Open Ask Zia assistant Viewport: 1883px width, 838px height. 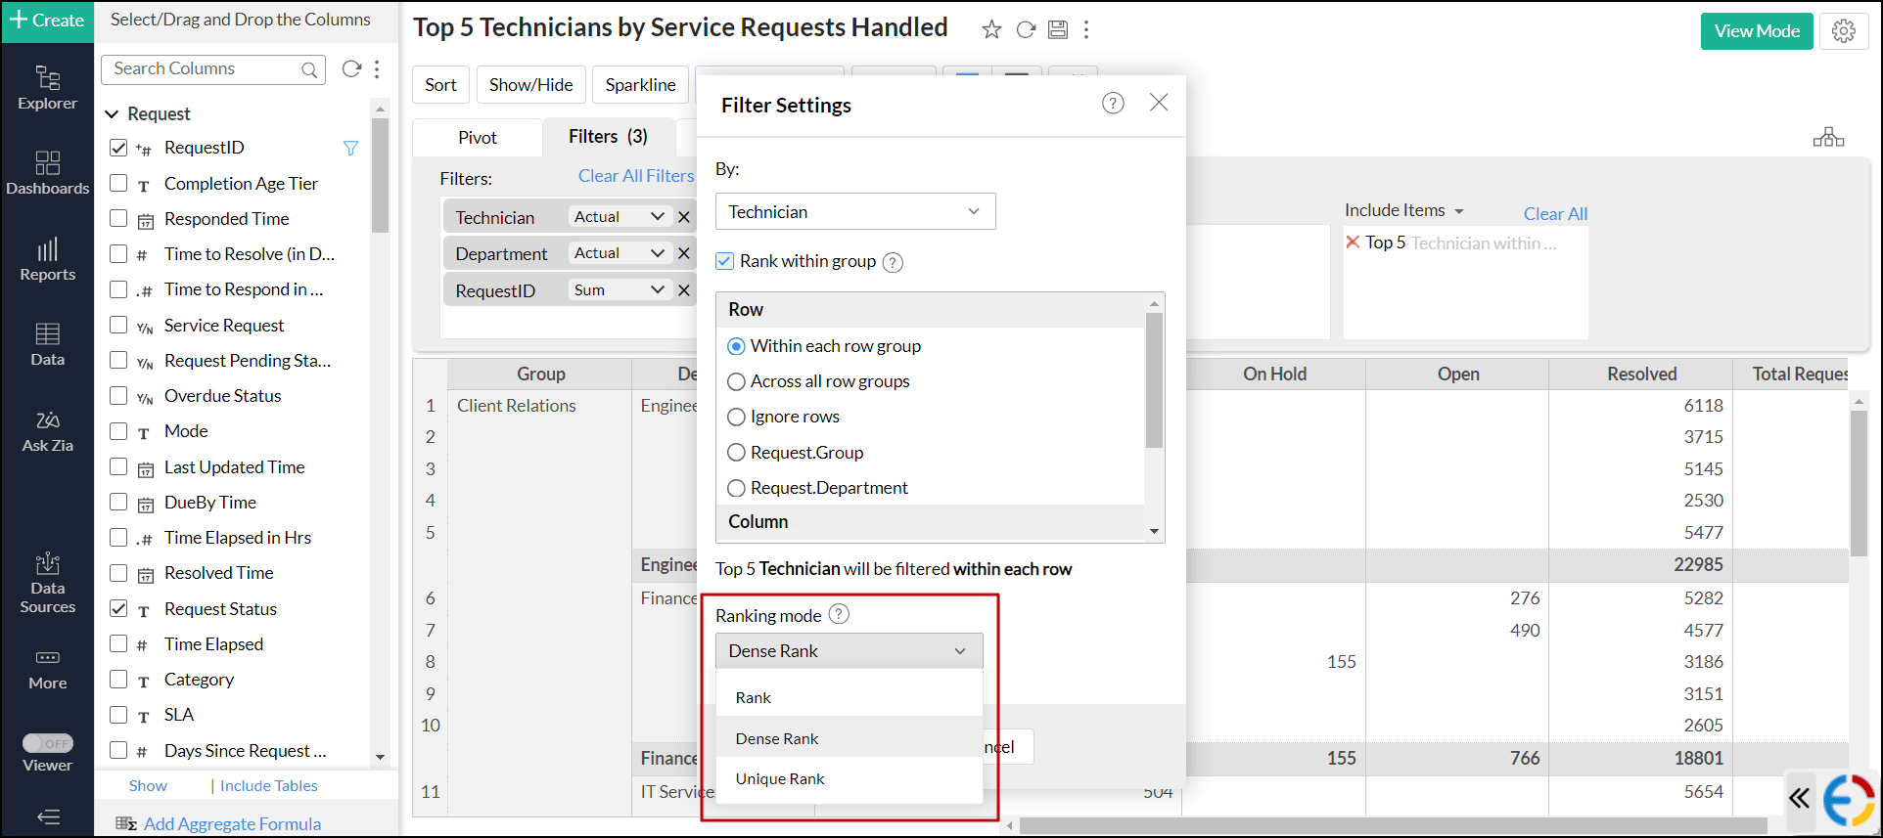[x=47, y=431]
